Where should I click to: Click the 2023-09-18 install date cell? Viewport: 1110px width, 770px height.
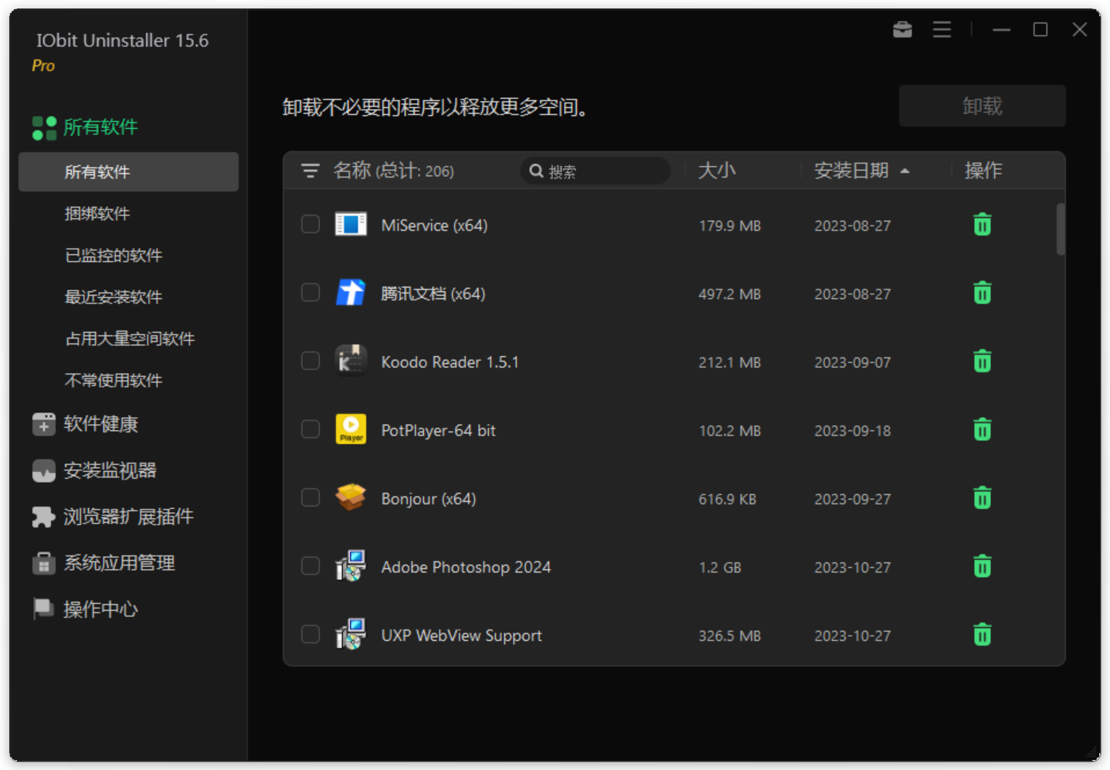pyautogui.click(x=852, y=431)
